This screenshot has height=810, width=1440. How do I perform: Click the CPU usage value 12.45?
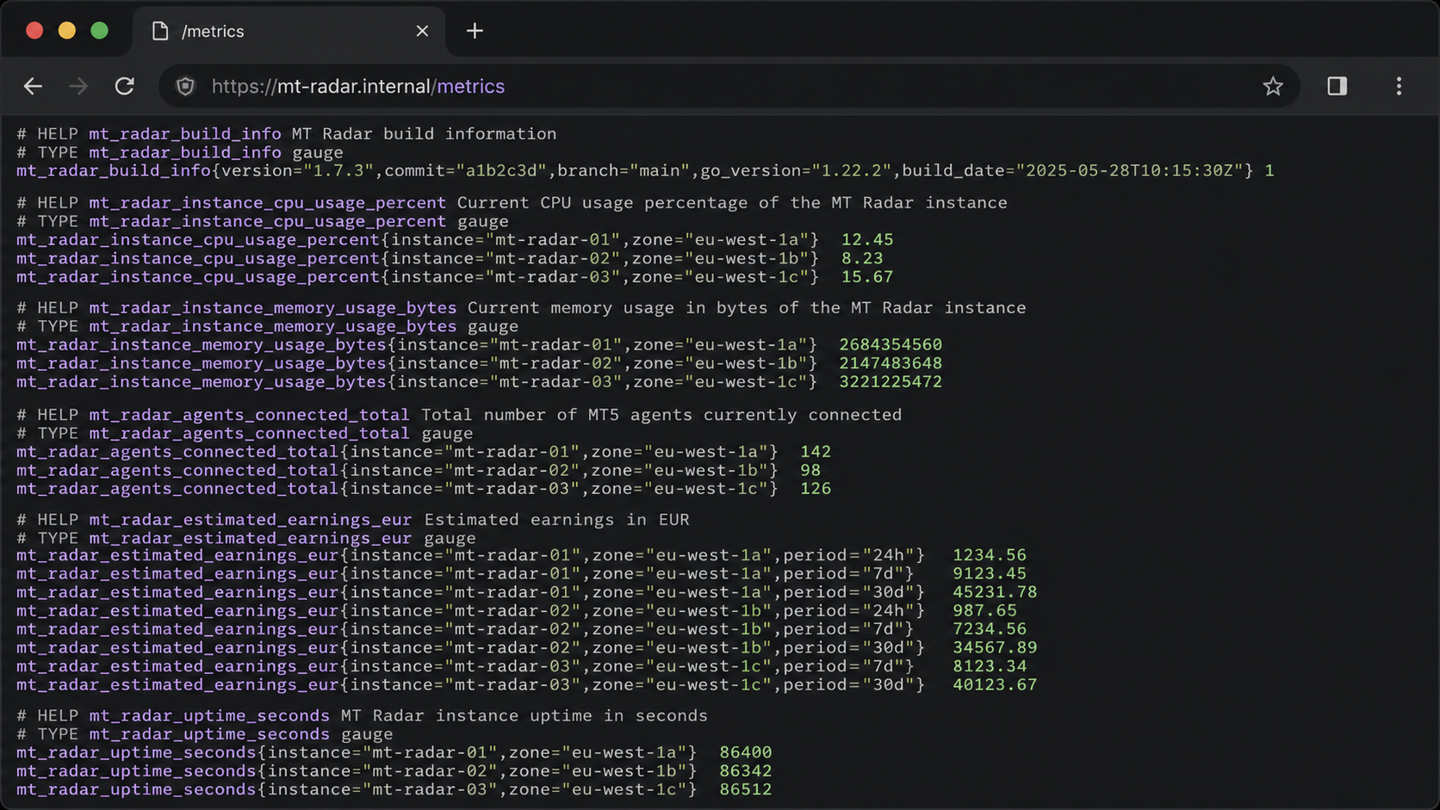tap(867, 239)
